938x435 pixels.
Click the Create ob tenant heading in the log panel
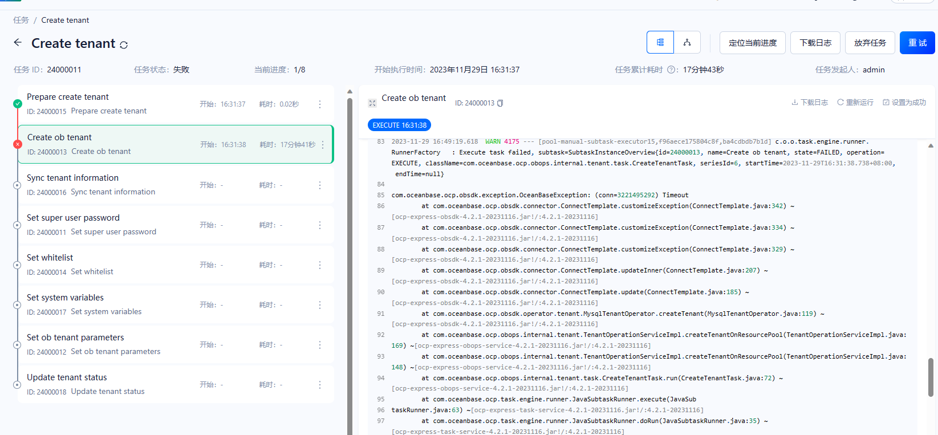tap(414, 98)
